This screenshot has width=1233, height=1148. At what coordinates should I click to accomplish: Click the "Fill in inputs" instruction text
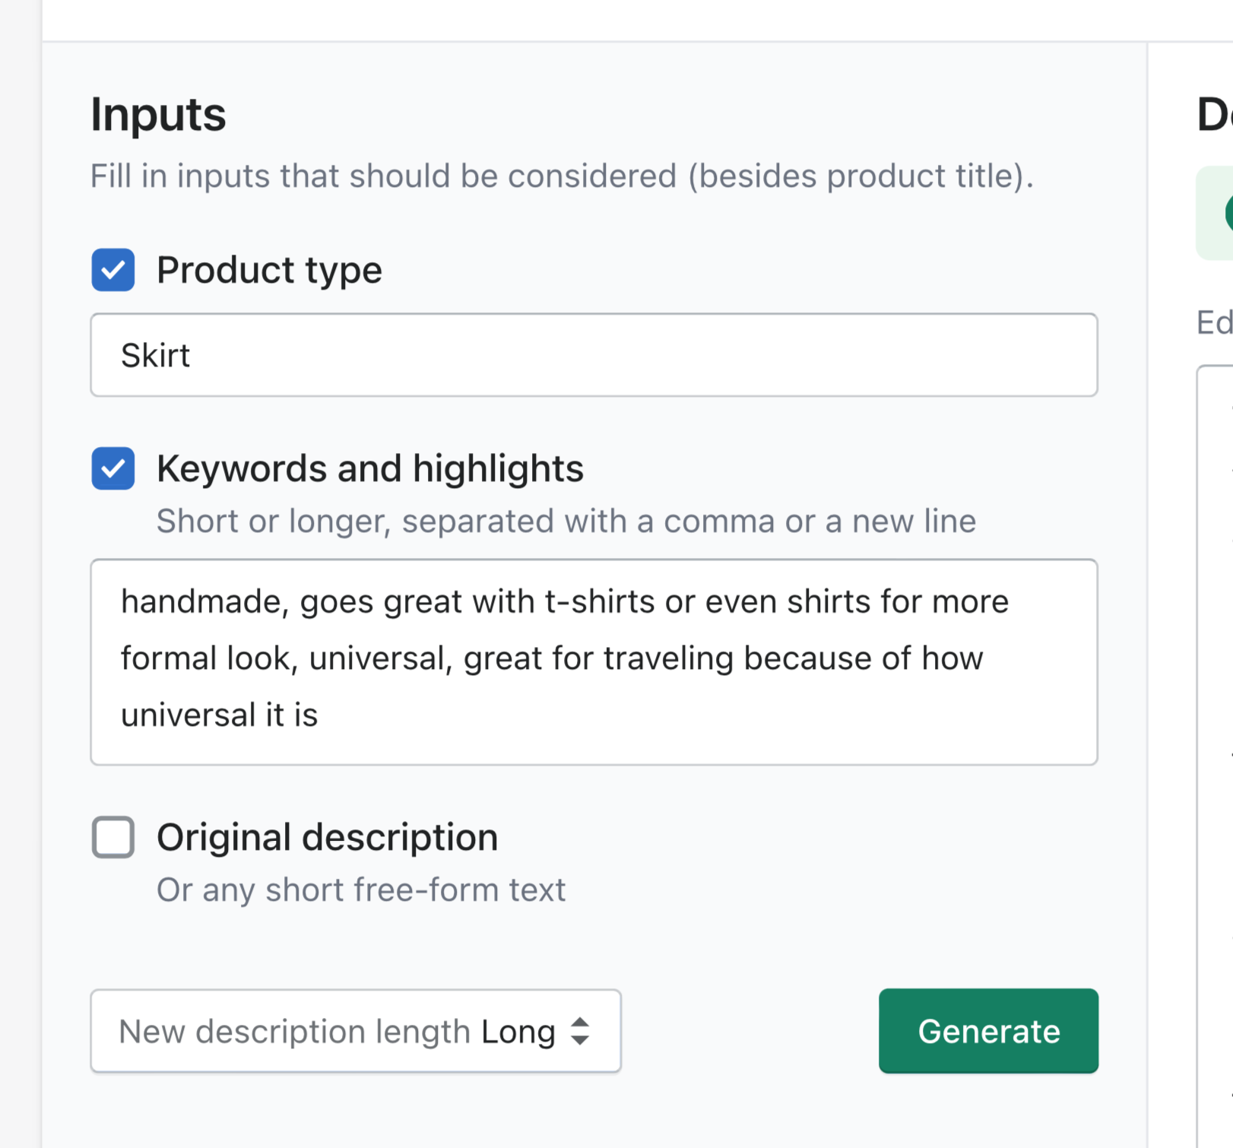(561, 176)
